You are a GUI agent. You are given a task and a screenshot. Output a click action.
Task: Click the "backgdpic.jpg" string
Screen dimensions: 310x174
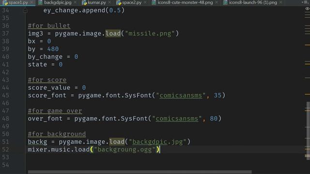coord(157,142)
